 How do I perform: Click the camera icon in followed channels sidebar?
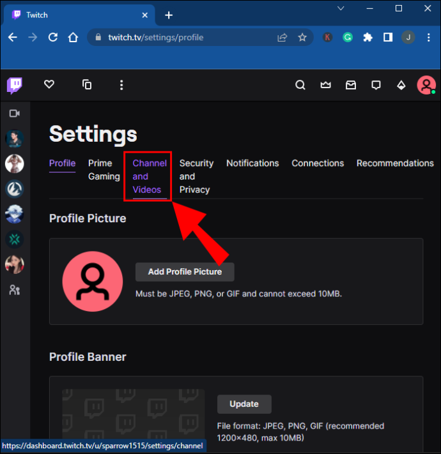tap(15, 114)
